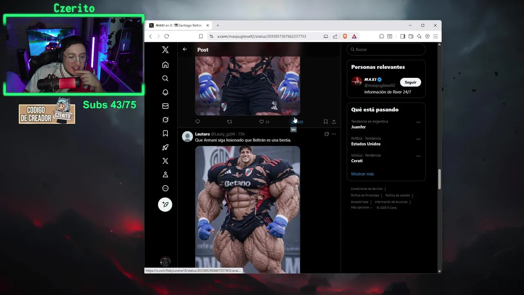
Task: Open Accesibilidad footer link
Action: tap(359, 202)
